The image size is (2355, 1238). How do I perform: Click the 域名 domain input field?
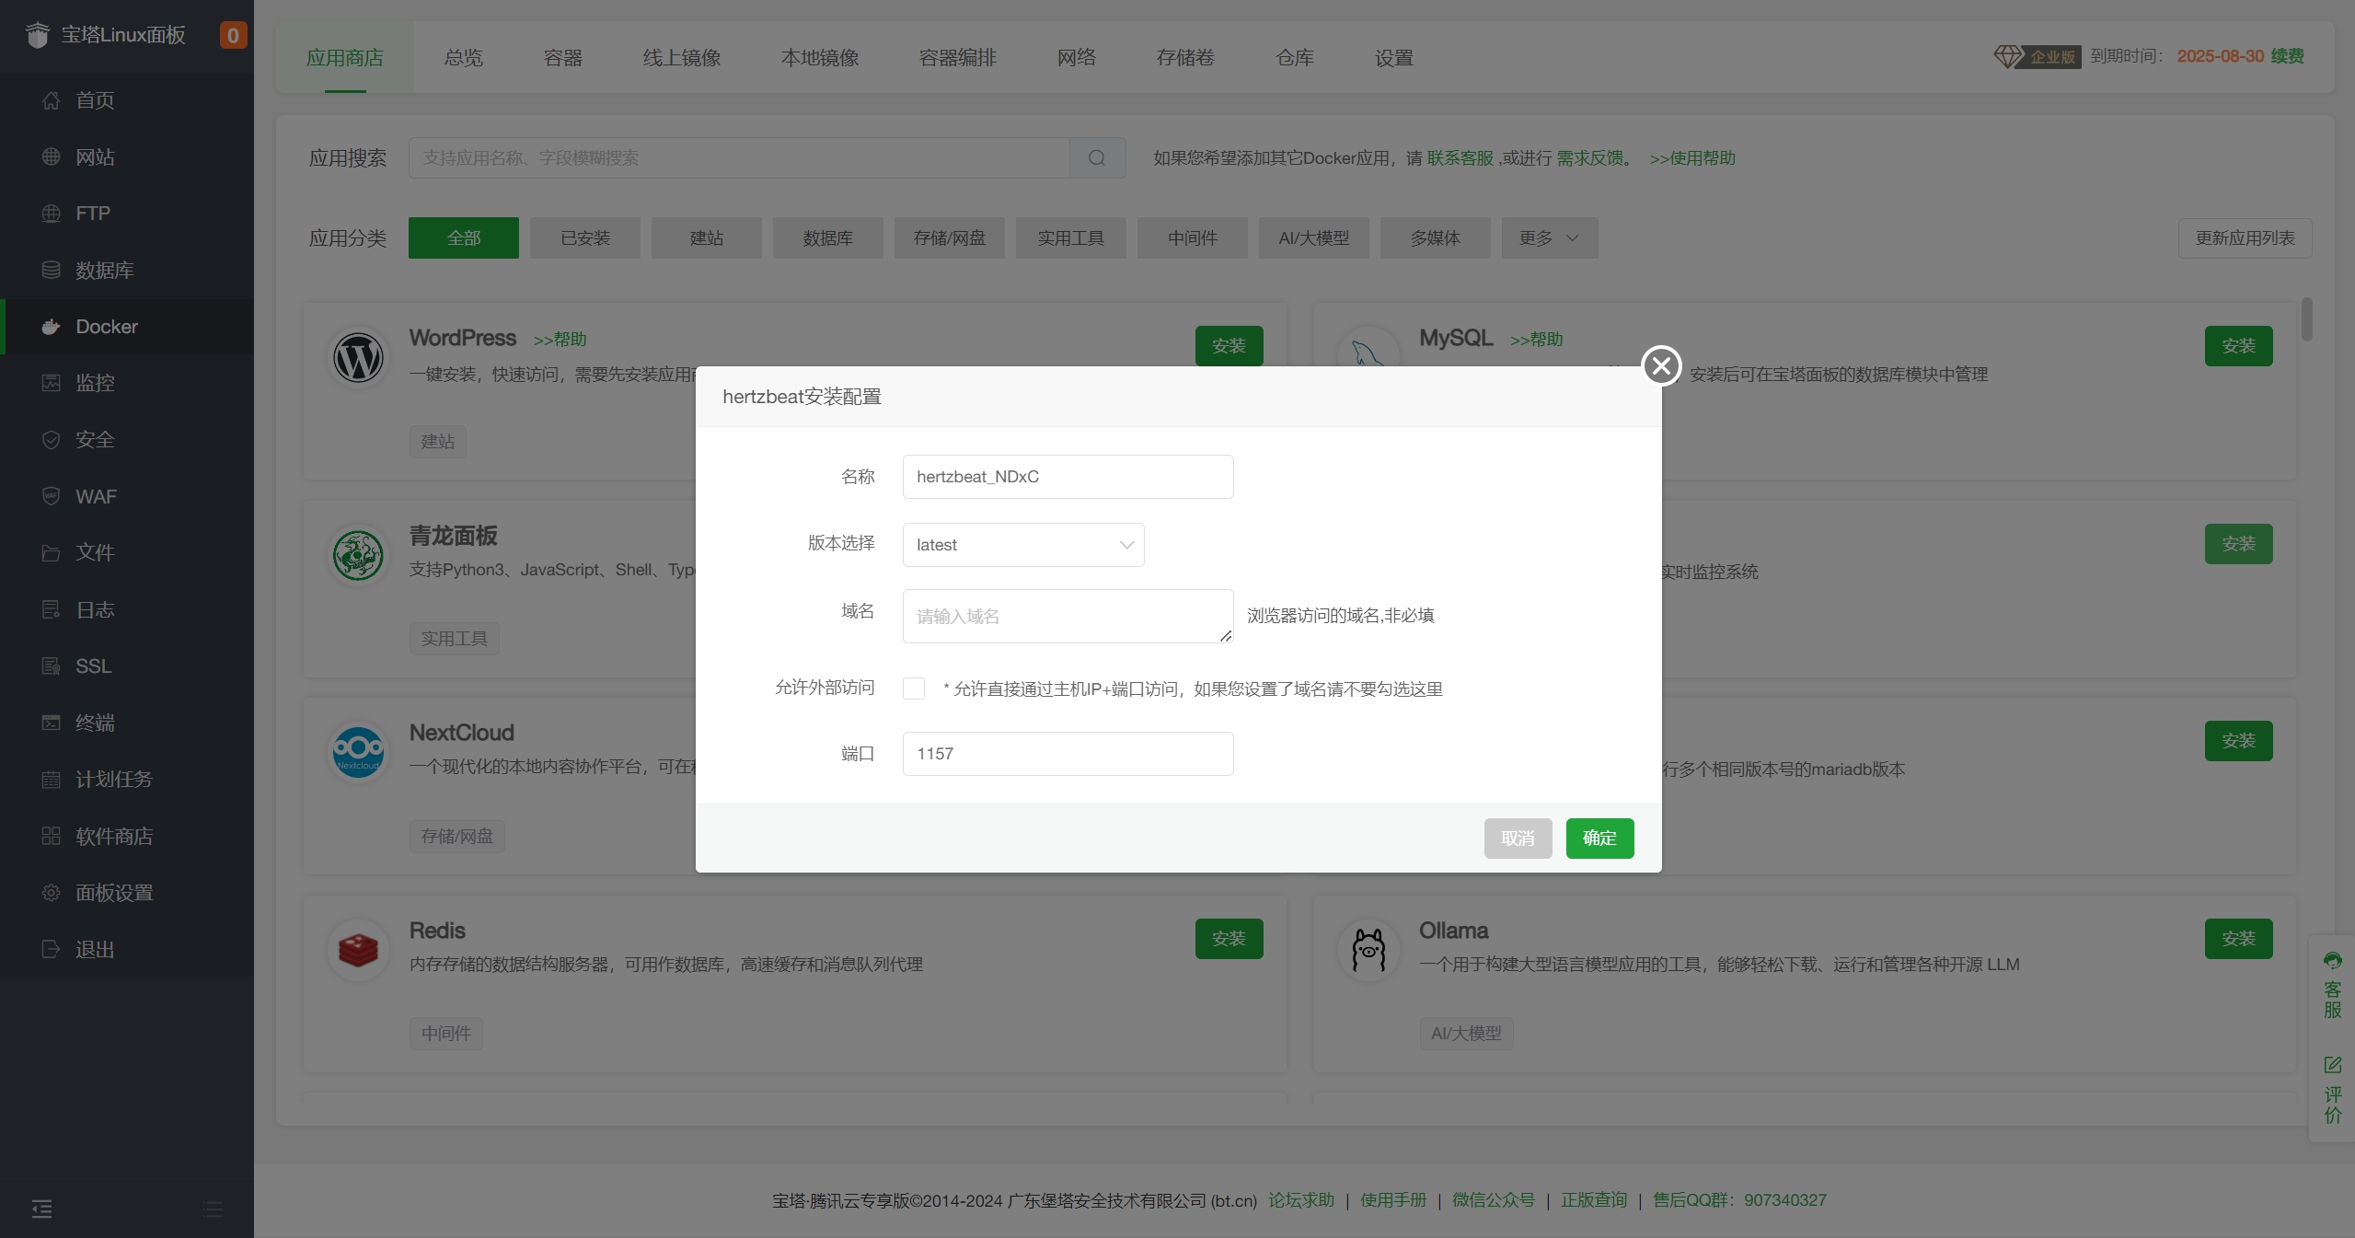1068,616
